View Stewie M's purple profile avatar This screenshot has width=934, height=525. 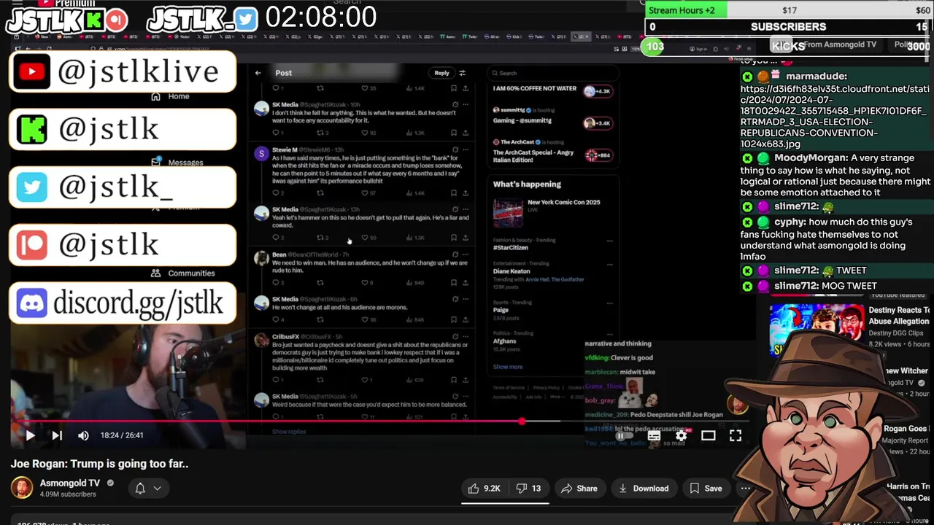(261, 153)
